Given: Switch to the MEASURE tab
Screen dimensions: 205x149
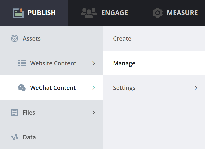Looking at the screenshot, I should pos(182,13).
